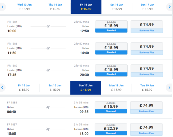This screenshot has width=173, height=137.
Task: Choose Business Plus for flight FR 1885
Action: (x=146, y=107)
